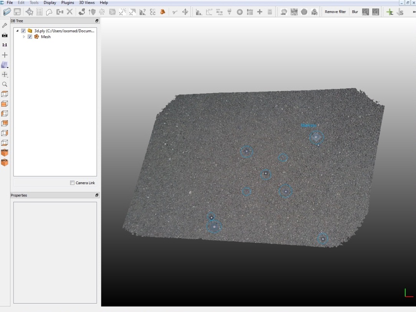416x312 pixels.
Task: Switch to the FRONT isometric view cube
Action: tap(5, 152)
